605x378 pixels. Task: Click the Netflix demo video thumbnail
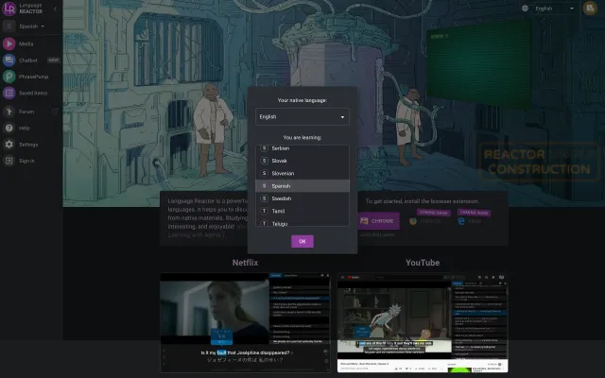(244, 319)
